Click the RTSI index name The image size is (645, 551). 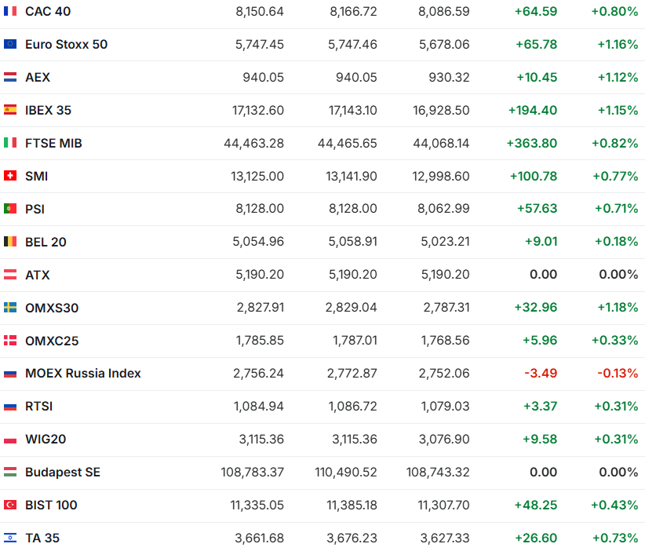click(39, 407)
